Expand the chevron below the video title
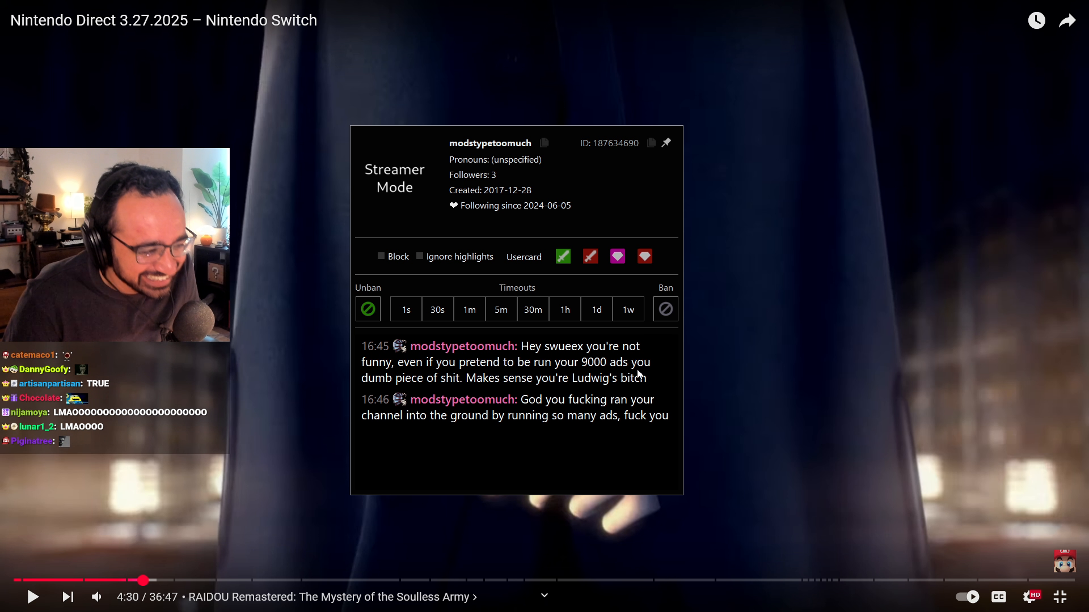Screen dimensions: 1089x612 point(544,595)
